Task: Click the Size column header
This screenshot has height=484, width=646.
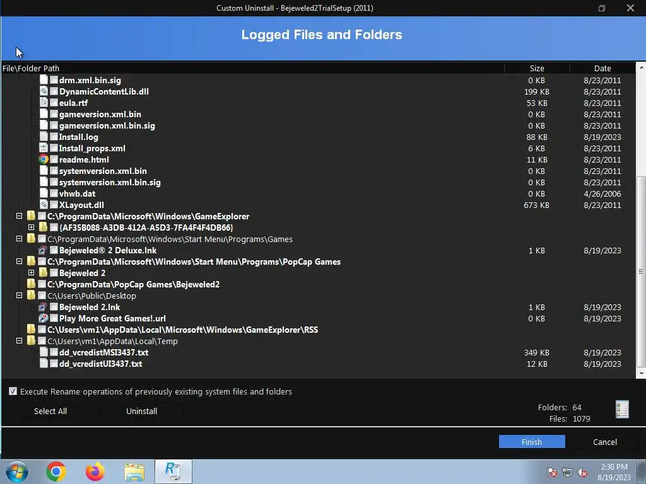Action: 537,68
